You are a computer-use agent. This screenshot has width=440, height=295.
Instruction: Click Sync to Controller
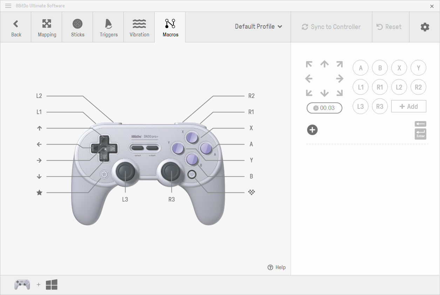[331, 27]
